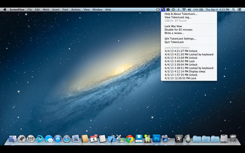
Task: Click "View TokenLock log..."
Action: tap(178, 17)
